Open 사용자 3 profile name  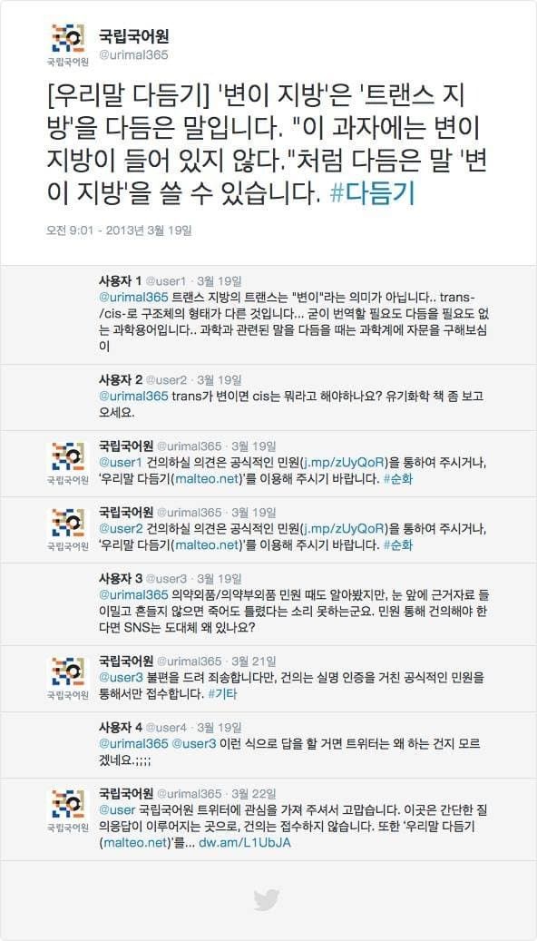(x=121, y=579)
